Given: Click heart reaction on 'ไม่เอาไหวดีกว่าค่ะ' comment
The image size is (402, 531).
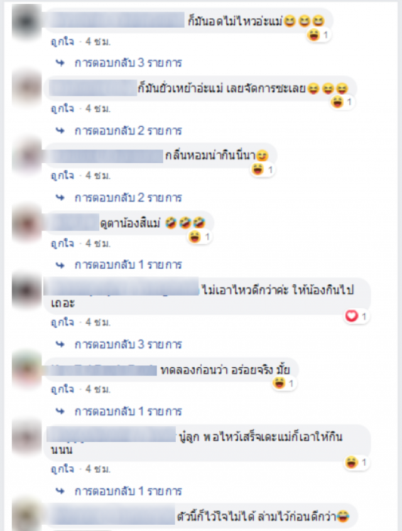Looking at the screenshot, I should [356, 316].
